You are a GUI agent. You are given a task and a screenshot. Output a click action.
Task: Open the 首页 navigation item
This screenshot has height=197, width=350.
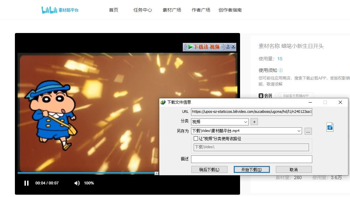click(x=113, y=10)
